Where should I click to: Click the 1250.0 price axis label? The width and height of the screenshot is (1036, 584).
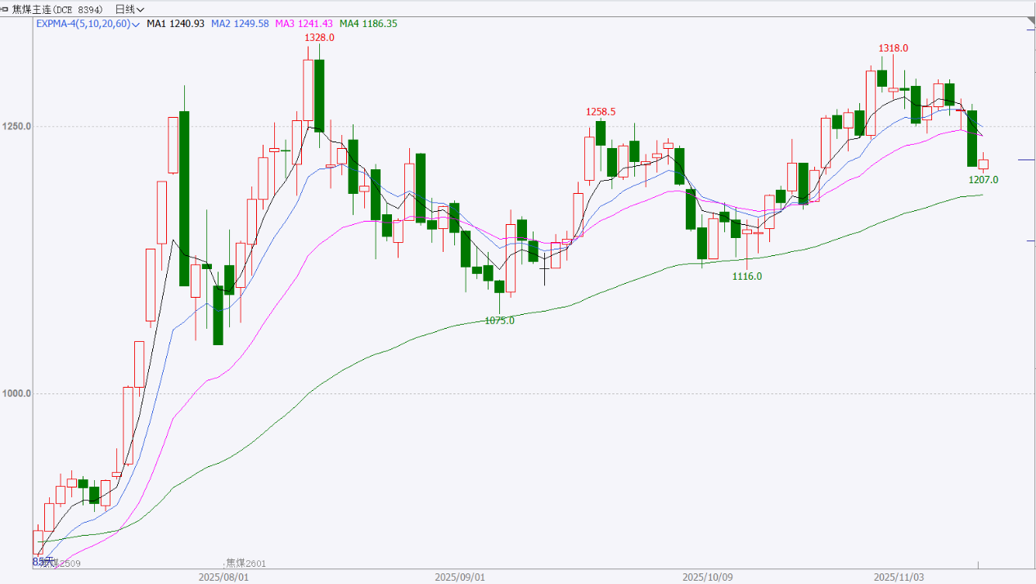point(17,126)
